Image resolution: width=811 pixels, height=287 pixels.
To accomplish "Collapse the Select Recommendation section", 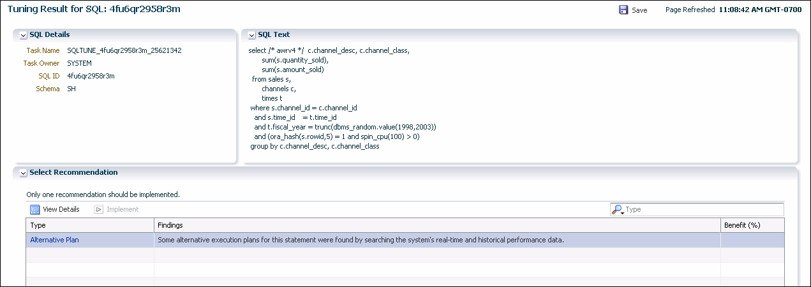I will click(x=24, y=173).
